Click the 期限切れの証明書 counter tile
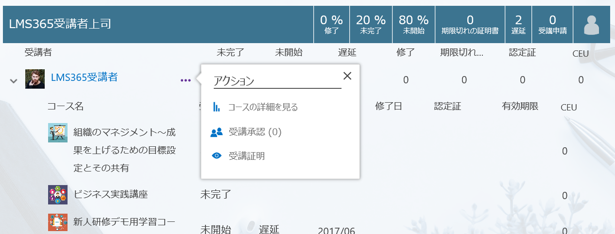615x234 pixels. (470, 25)
